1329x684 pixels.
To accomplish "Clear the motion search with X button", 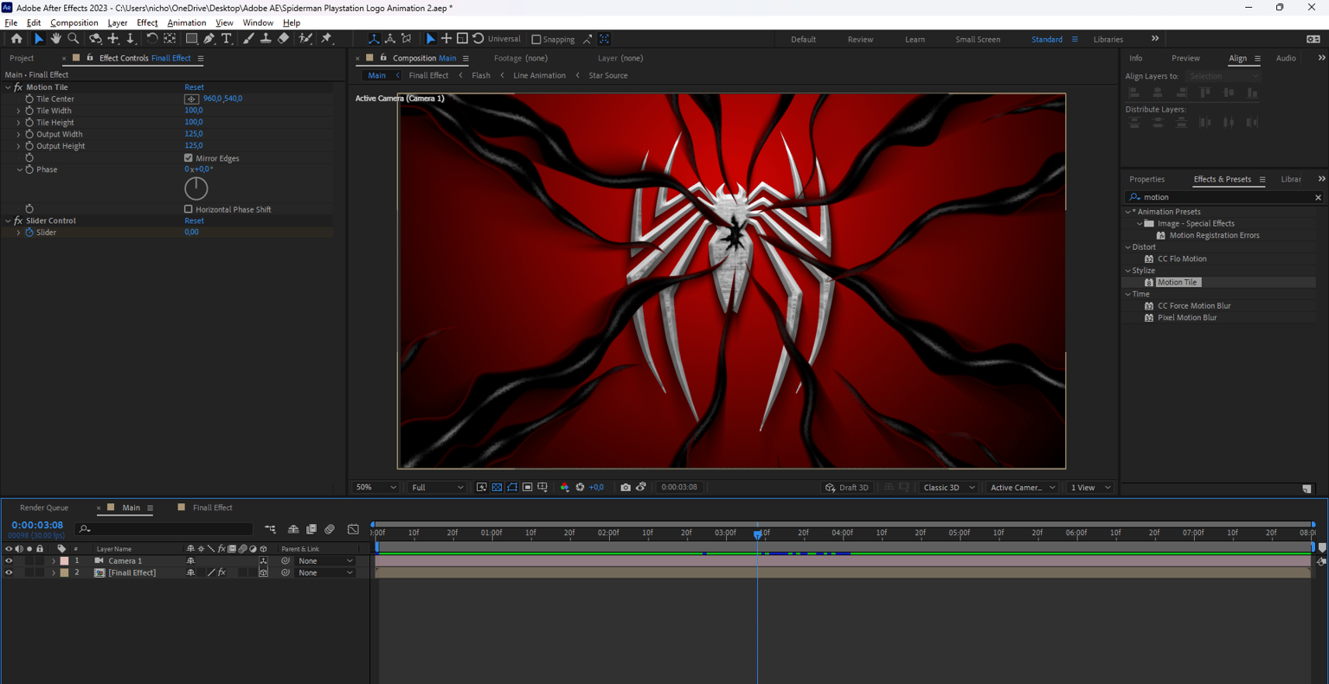I will [1318, 197].
